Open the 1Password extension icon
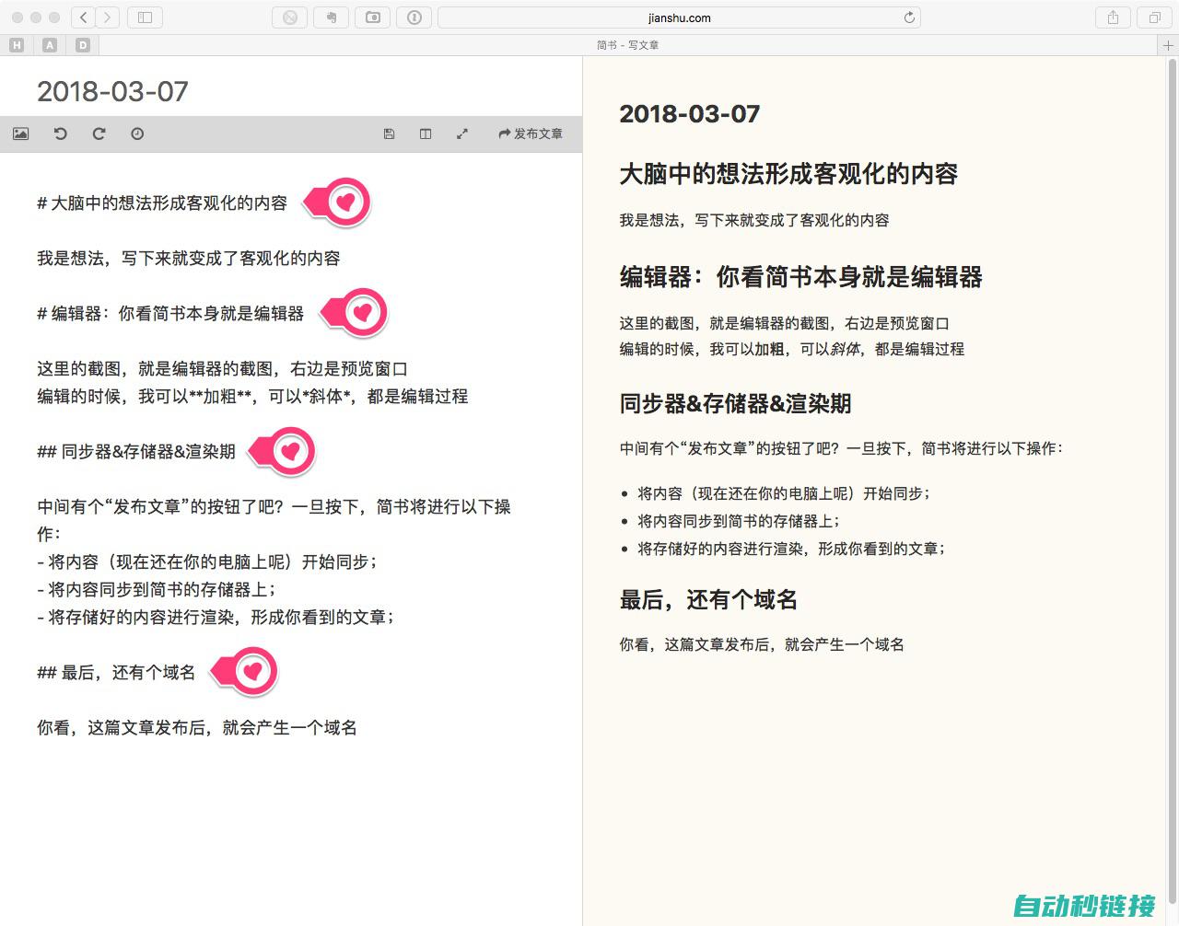Screen dimensions: 1179x926 (414, 17)
